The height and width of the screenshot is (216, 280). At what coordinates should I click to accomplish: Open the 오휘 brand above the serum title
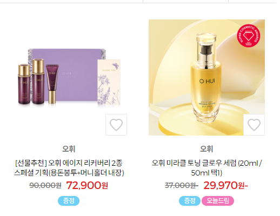pos(206,149)
